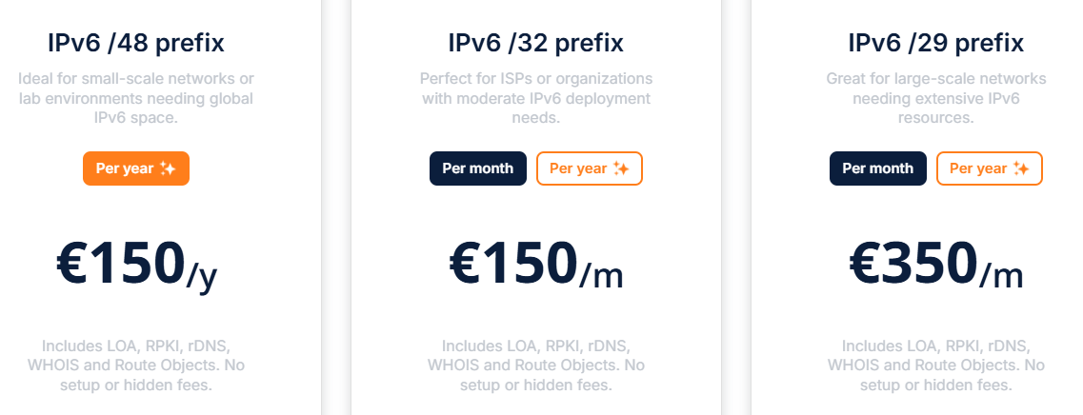This screenshot has width=1083, height=415.
Task: Choose Per month for IPv6 /29 prefix
Action: pos(878,168)
